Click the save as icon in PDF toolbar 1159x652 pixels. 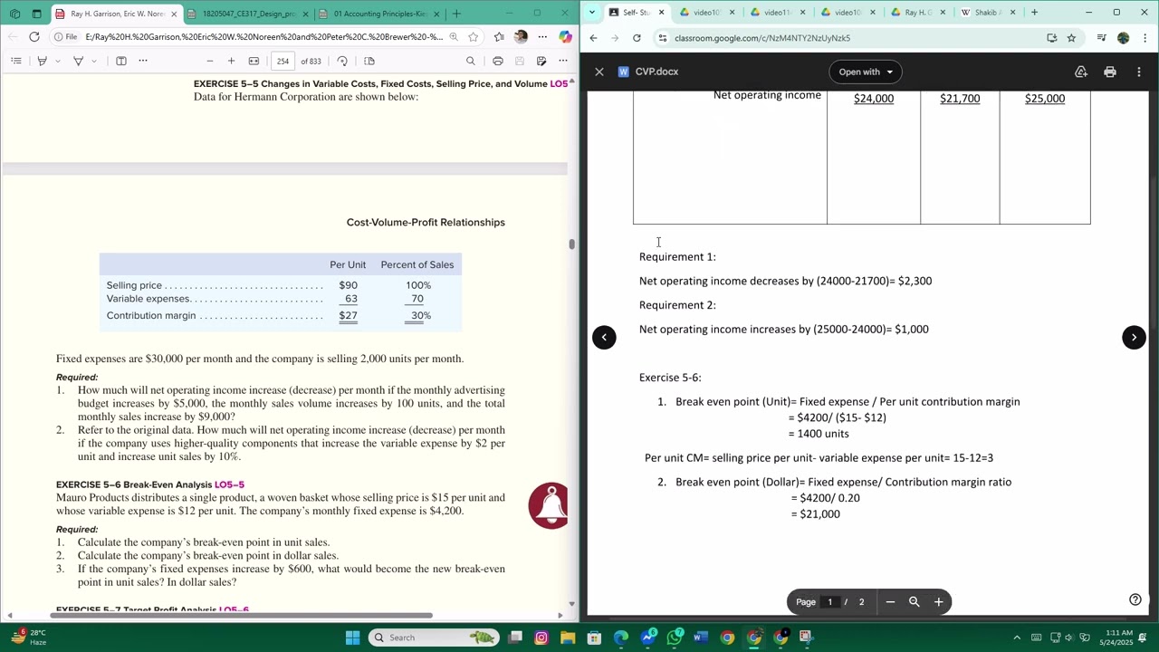(541, 61)
